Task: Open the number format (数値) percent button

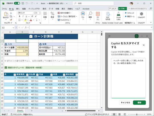Action: (x=52, y=15)
